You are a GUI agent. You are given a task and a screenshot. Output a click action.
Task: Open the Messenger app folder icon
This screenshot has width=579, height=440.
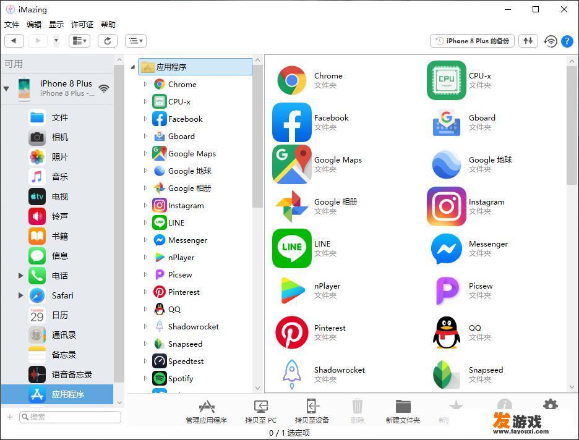(447, 248)
